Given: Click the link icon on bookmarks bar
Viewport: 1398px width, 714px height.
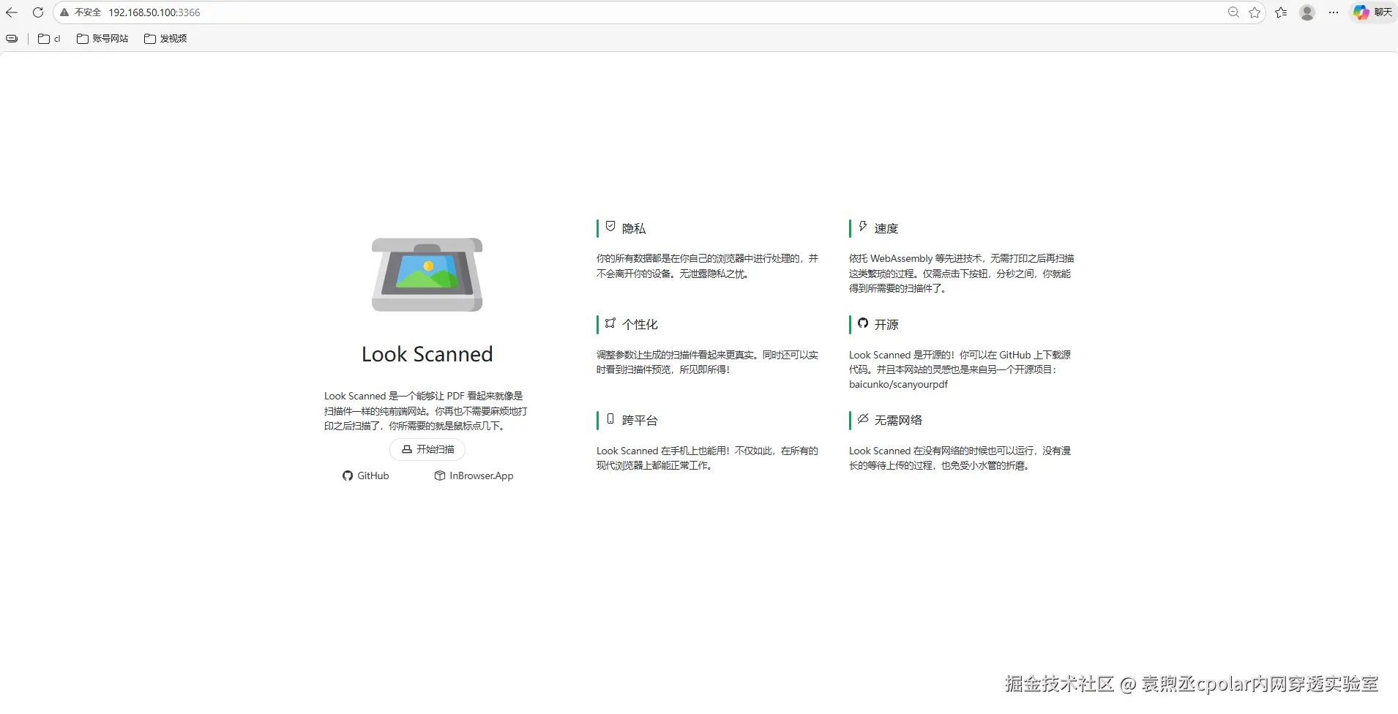Looking at the screenshot, I should tap(12, 39).
